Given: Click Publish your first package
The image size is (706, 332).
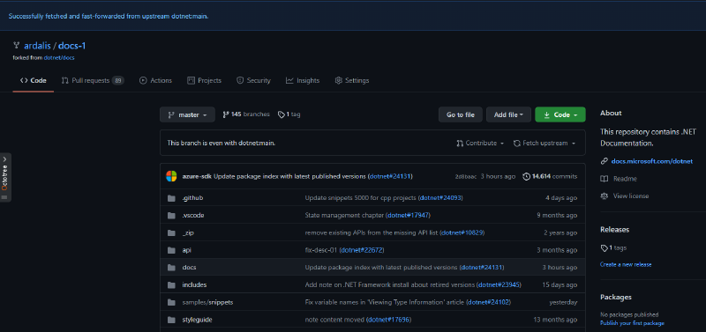Looking at the screenshot, I should tap(632, 323).
